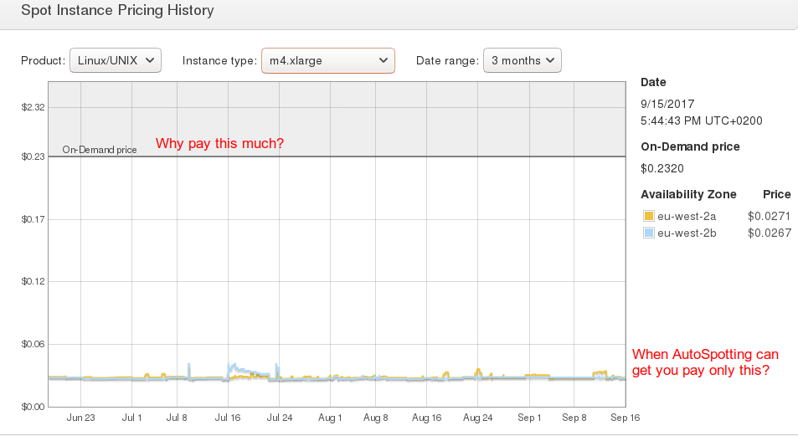
Task: Click the On-Demand price value $0.2320
Action: [x=662, y=168]
